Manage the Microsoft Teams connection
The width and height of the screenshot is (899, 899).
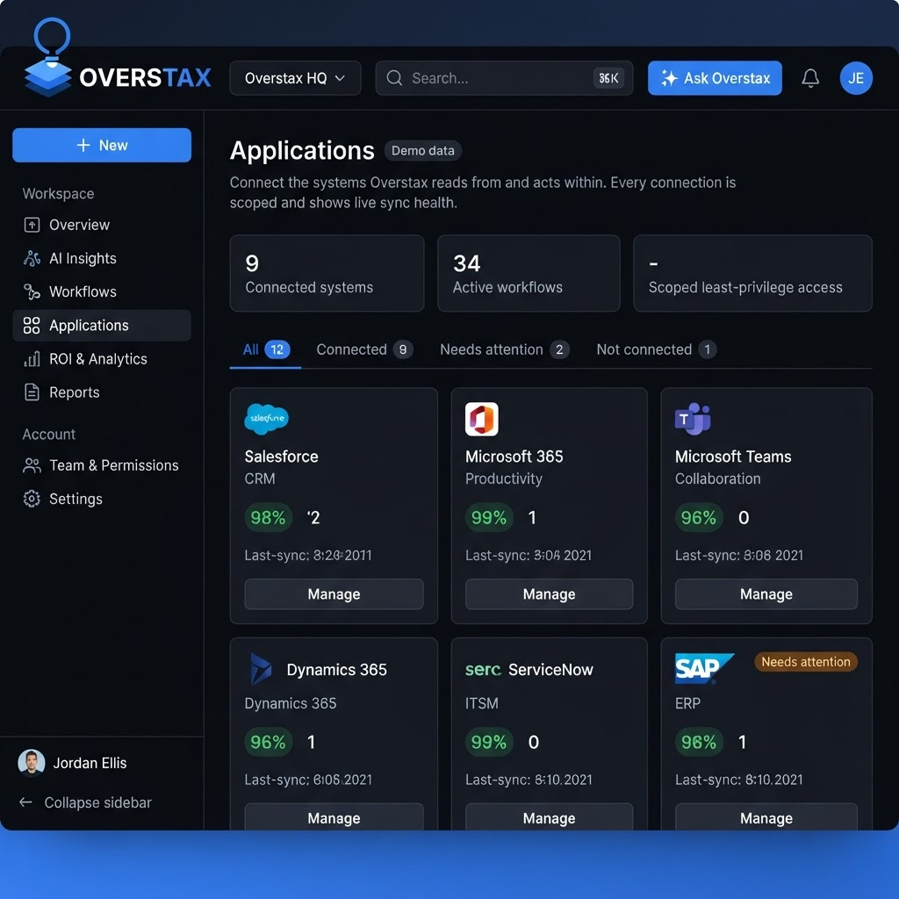[766, 594]
